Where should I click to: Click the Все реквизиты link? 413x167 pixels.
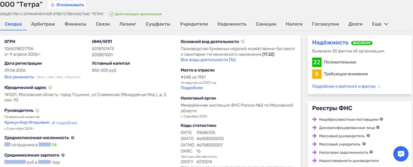(x=19, y=77)
